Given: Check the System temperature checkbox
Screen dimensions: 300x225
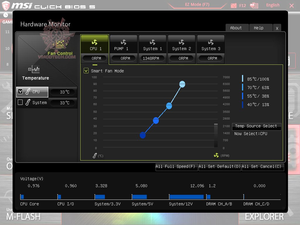Looking at the screenshot, I should [x=20, y=102].
